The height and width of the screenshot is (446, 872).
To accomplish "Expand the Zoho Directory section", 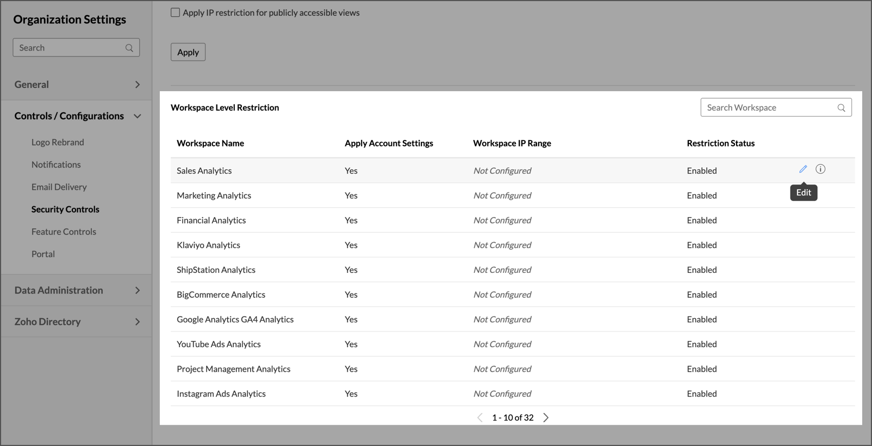I will pyautogui.click(x=76, y=322).
